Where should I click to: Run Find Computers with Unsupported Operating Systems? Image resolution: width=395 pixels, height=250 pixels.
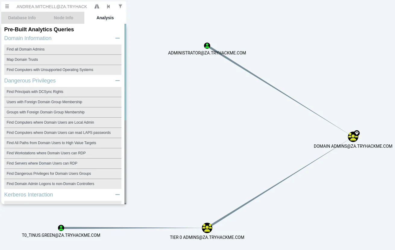(63, 70)
